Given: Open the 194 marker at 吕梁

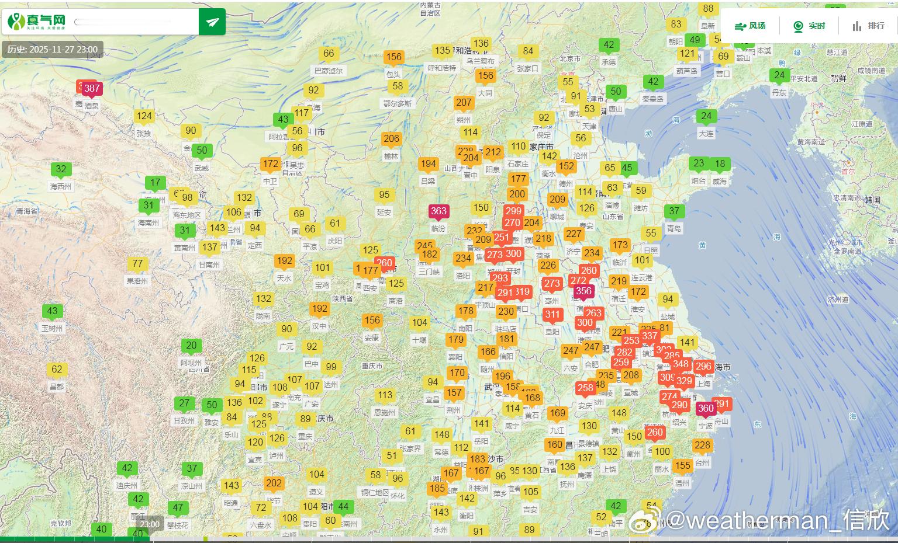Looking at the screenshot, I should (x=429, y=164).
